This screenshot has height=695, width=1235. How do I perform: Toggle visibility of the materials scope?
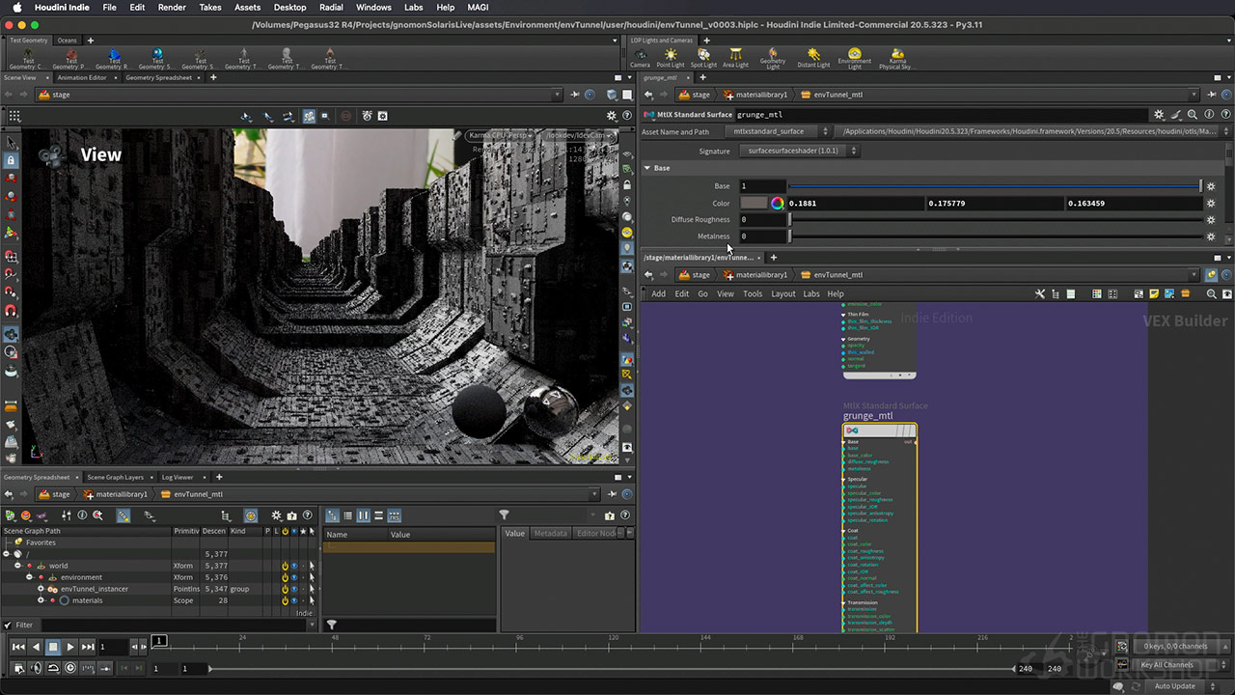pyautogui.click(x=293, y=600)
